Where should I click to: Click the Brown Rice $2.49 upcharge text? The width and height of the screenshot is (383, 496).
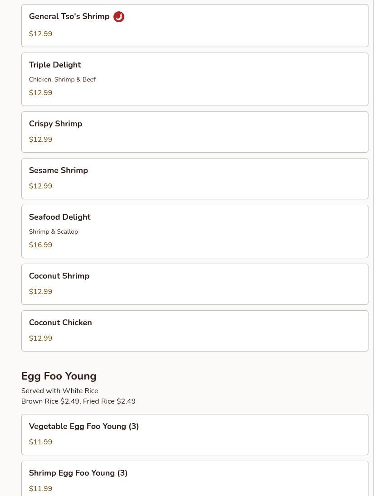pyautogui.click(x=50, y=401)
